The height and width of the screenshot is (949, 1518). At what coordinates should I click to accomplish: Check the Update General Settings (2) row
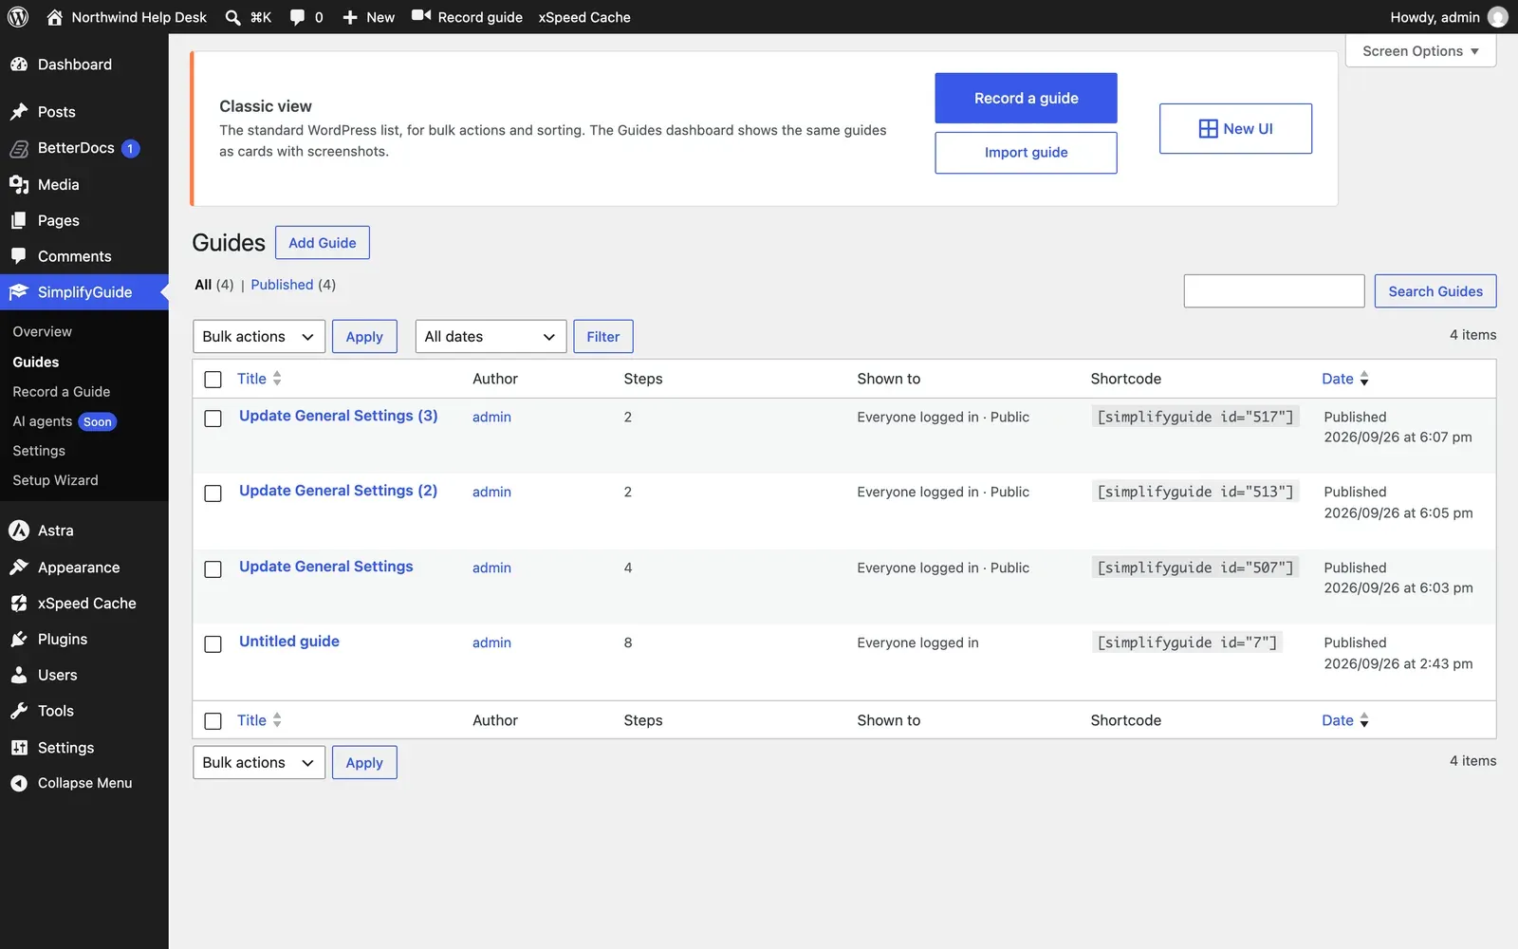pos(213,493)
